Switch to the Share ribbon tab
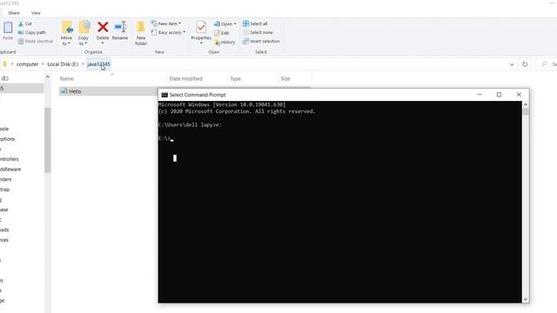This screenshot has height=313, width=557. tap(14, 13)
